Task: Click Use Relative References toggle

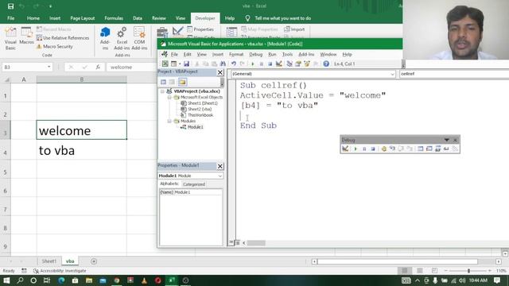Action: point(63,38)
